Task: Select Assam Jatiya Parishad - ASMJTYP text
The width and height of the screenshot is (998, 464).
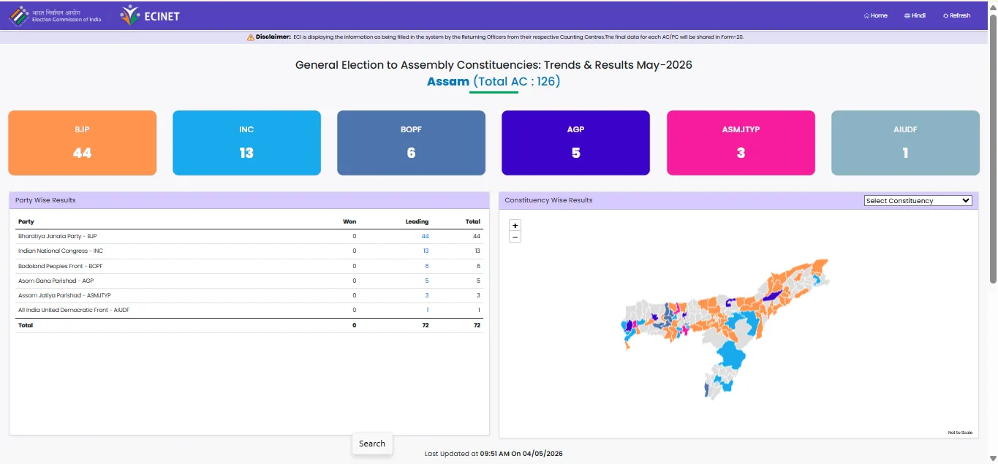Action: (x=64, y=295)
